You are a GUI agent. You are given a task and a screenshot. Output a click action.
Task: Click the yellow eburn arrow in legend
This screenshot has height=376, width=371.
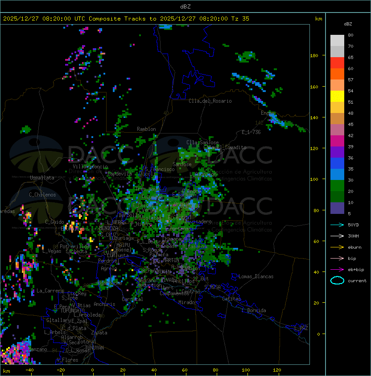tap(337, 247)
